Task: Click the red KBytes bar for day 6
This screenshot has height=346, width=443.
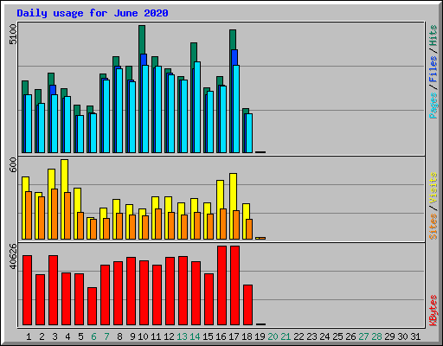Action: tap(92, 306)
